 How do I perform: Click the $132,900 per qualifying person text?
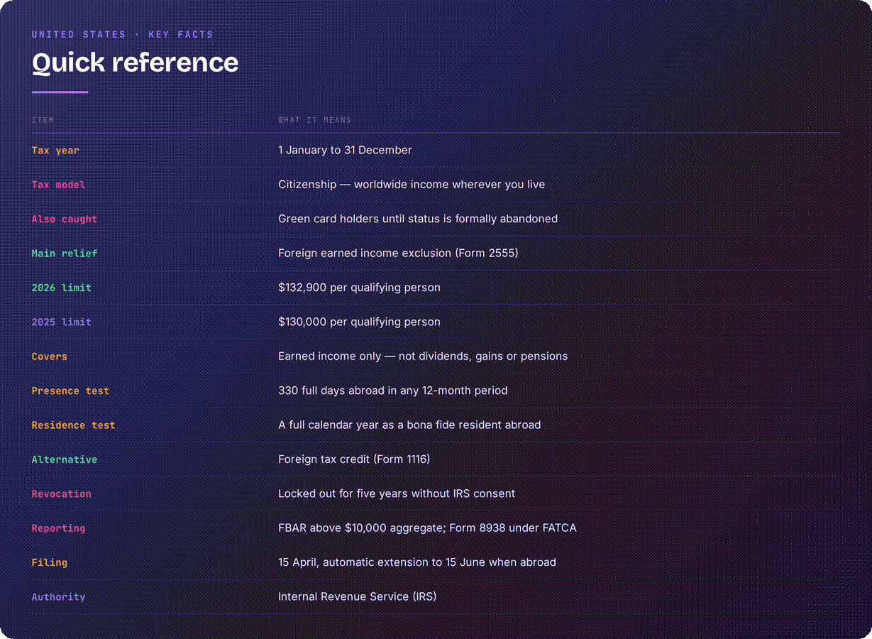pos(359,288)
